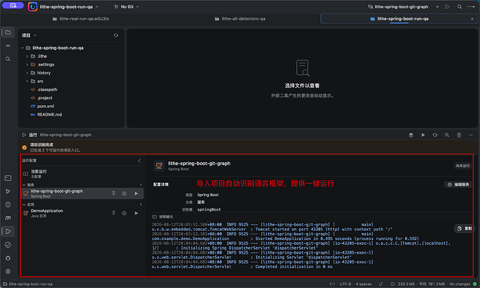The image size is (480, 288).
Task: Click the trash icon in run toolbar
Action: 459,135
